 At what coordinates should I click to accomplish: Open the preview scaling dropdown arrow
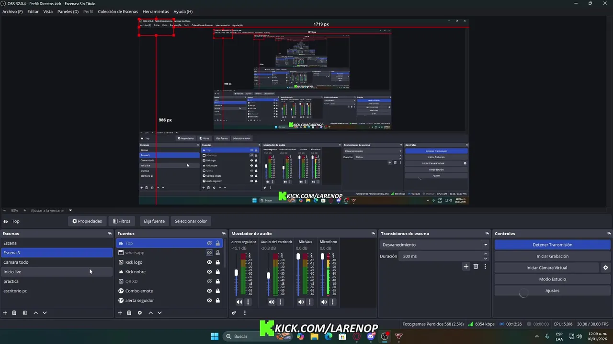point(70,210)
